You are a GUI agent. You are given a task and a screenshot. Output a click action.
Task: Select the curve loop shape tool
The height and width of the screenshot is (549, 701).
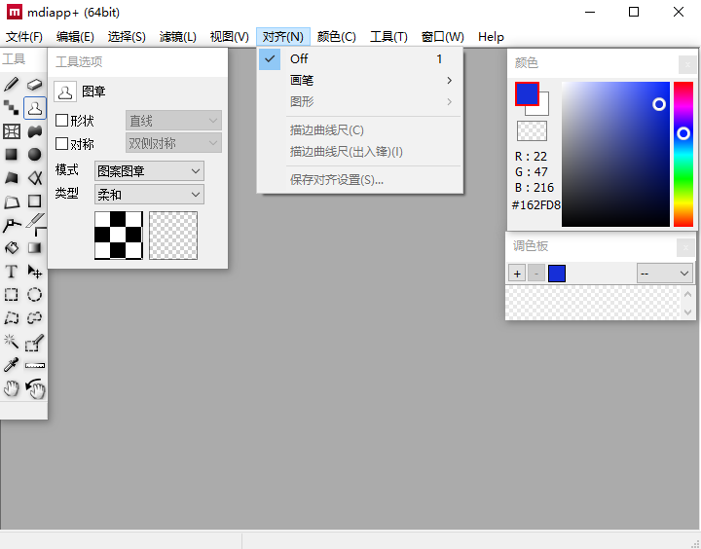pos(35,178)
